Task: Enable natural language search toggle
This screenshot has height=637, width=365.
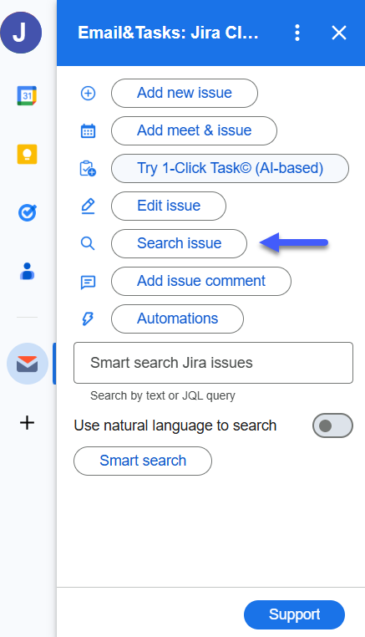Action: point(332,426)
